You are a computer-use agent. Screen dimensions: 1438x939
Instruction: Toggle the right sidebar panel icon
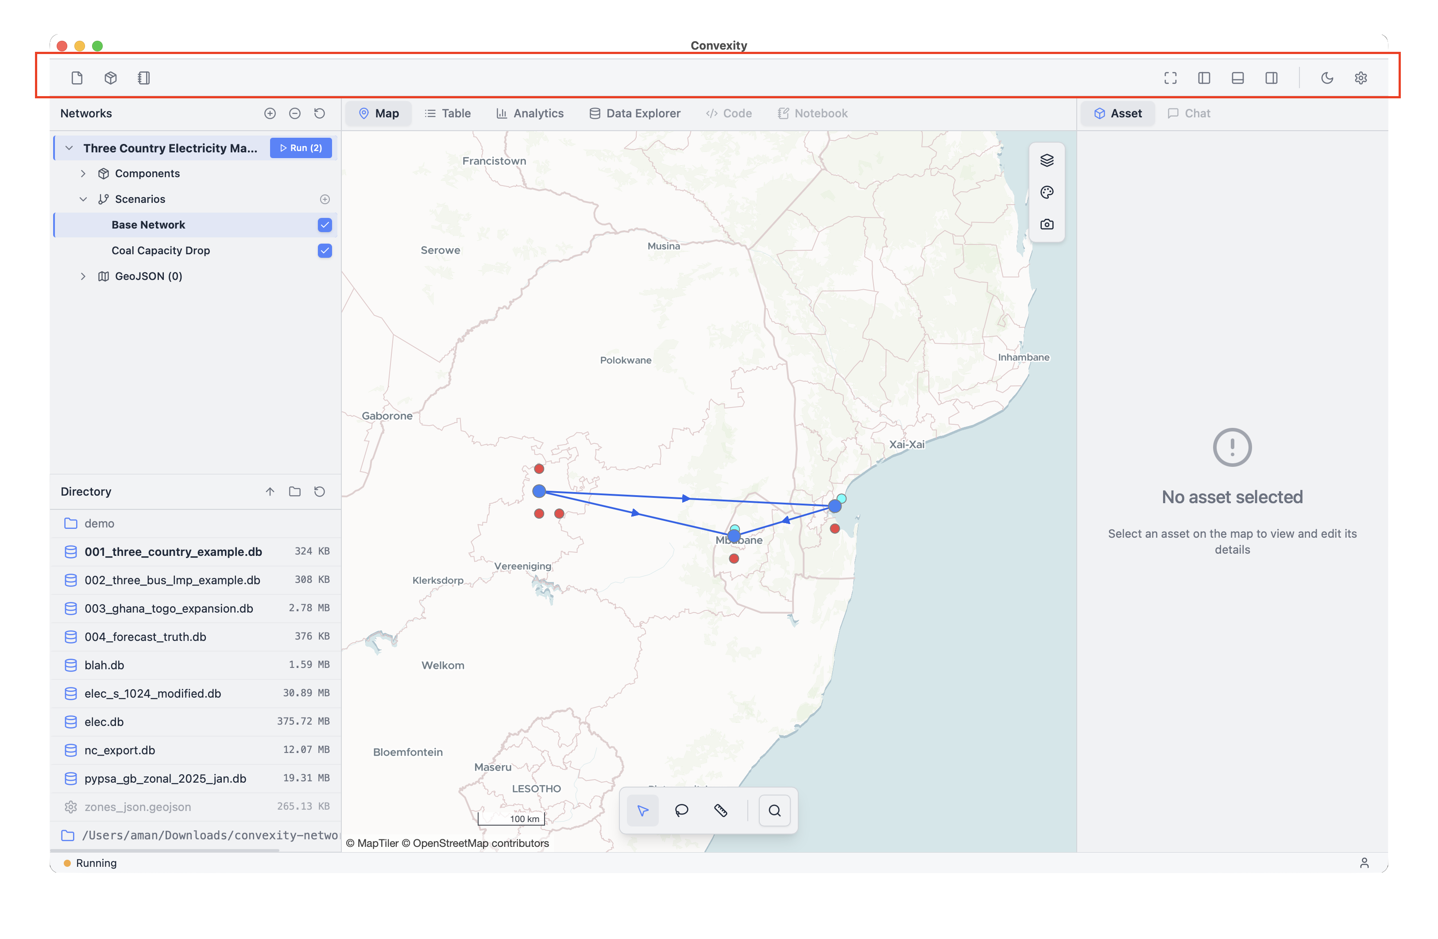point(1271,78)
